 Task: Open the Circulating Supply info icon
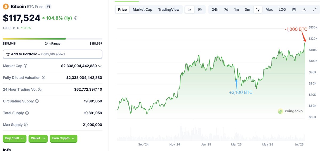37,101
